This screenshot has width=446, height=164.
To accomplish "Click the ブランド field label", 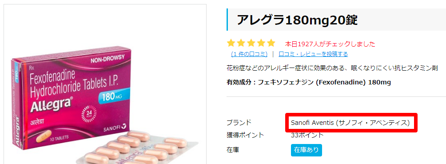I will click(x=239, y=123).
